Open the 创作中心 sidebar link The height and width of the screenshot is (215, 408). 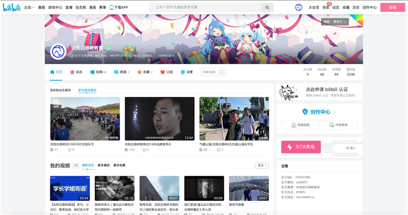(320, 112)
